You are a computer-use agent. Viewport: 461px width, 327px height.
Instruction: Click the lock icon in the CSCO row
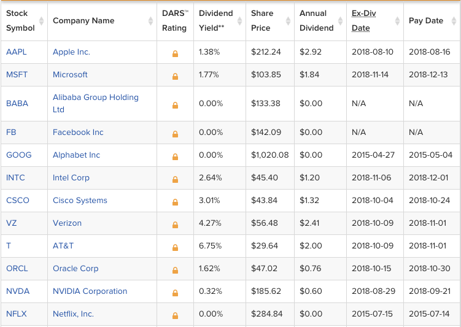pos(175,202)
